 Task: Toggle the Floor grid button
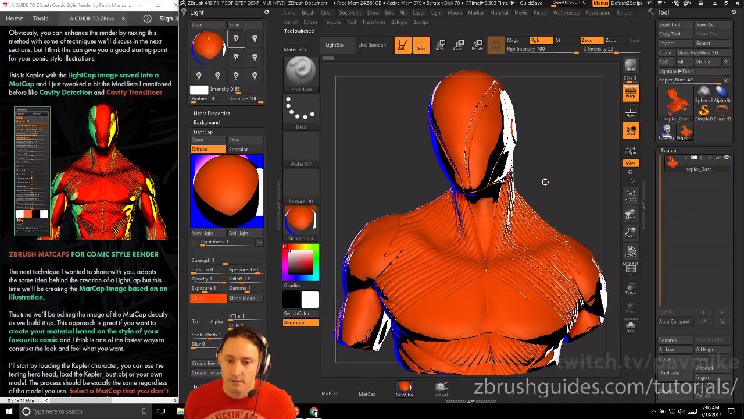tap(631, 112)
